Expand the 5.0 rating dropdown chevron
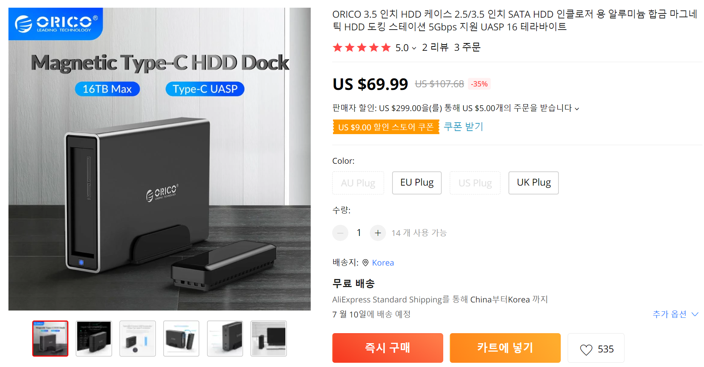Screen dimensions: 704x367 pos(414,48)
